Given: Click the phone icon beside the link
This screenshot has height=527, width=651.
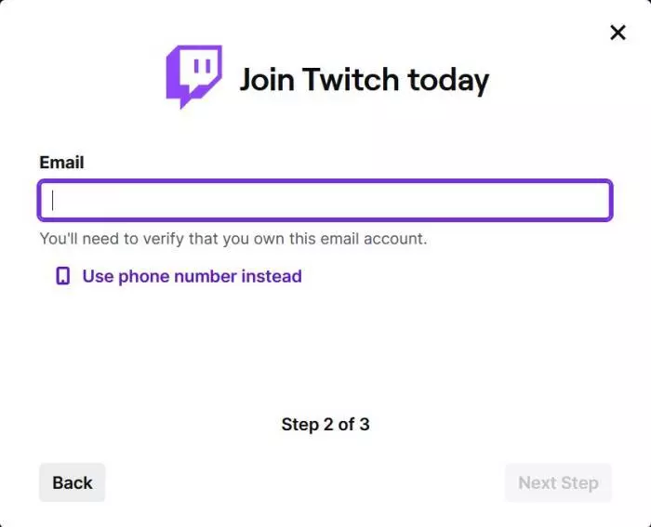Looking at the screenshot, I should pyautogui.click(x=62, y=276).
